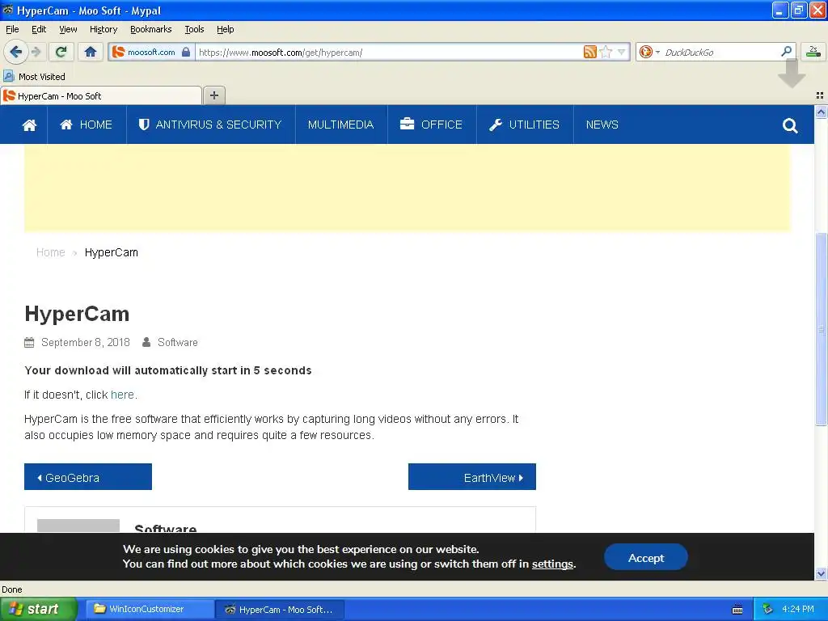This screenshot has height=621, width=828.
Task: Bookmark this page with the star icon
Action: pyautogui.click(x=606, y=52)
